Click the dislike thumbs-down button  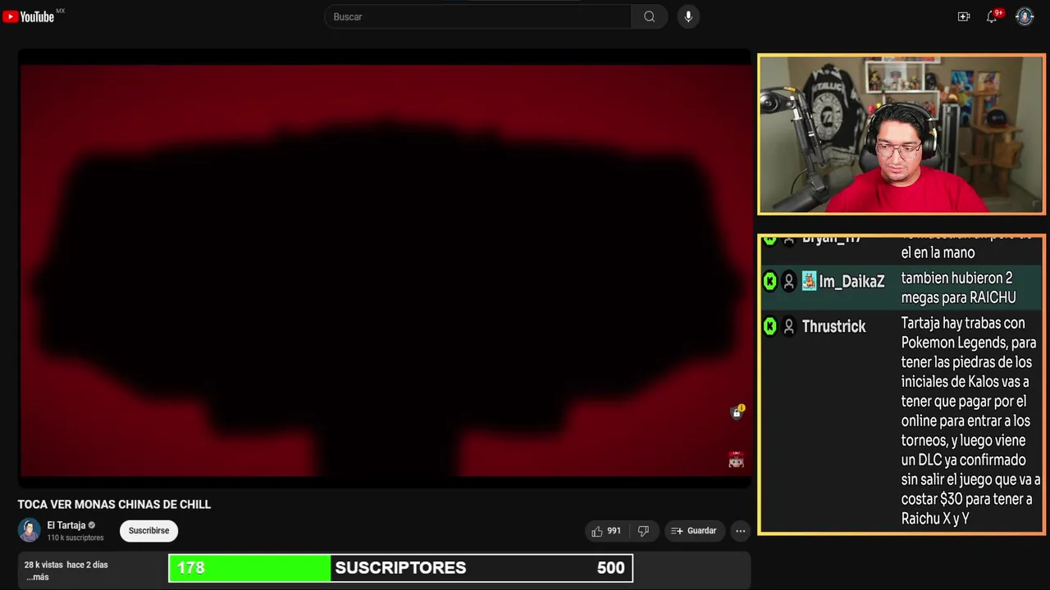(643, 531)
